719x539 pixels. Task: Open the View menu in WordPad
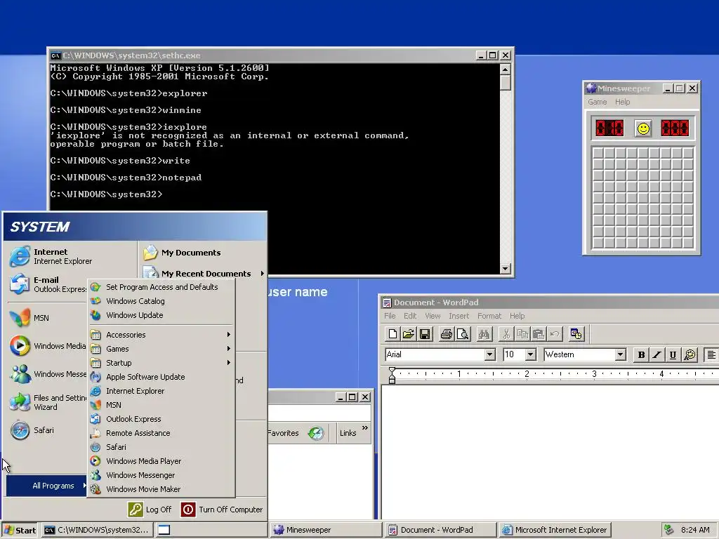433,316
